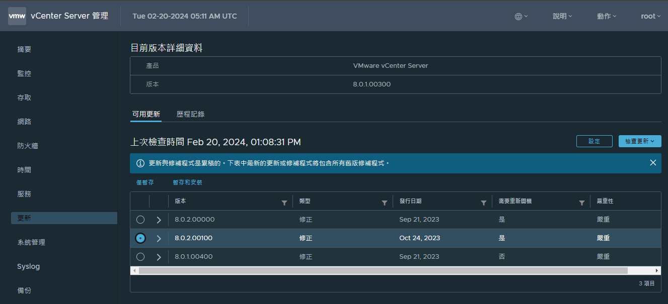668x304 pixels.
Task: Click the 僅暫存 action
Action: pyautogui.click(x=145, y=182)
